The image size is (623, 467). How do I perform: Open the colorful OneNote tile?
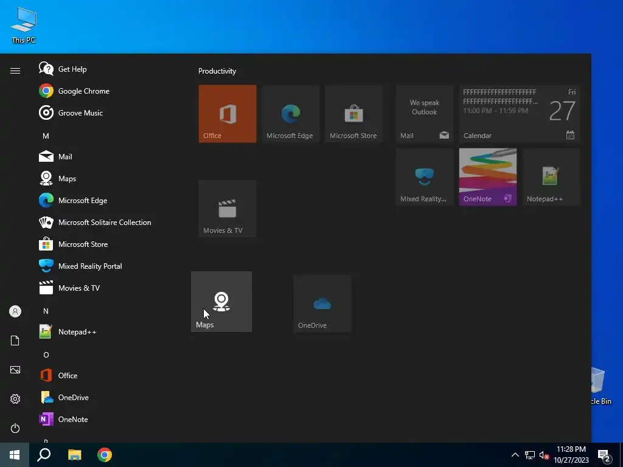coord(488,177)
